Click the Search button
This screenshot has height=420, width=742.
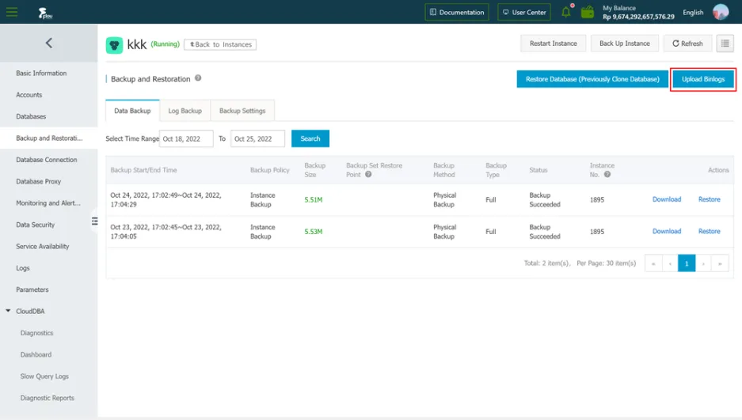coord(310,138)
